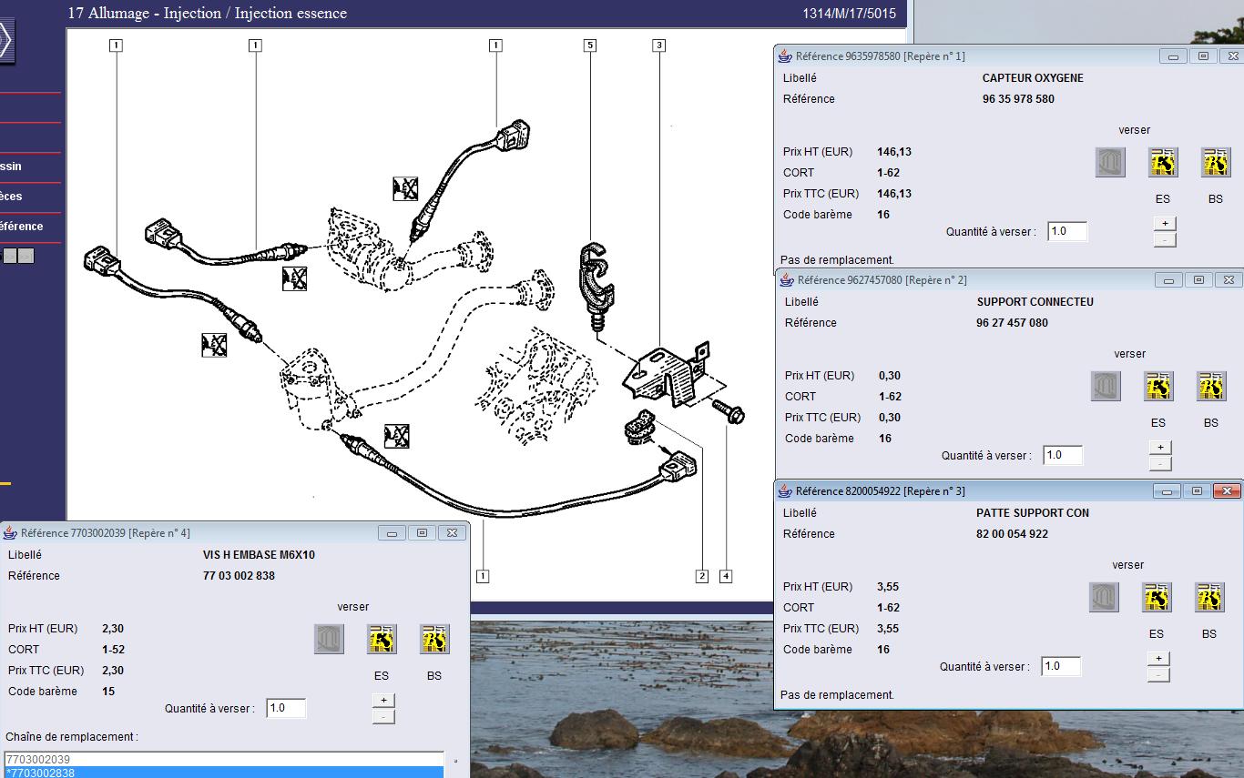Click BS icon in VIS H EMBASE window
1244x778 pixels.
[434, 640]
